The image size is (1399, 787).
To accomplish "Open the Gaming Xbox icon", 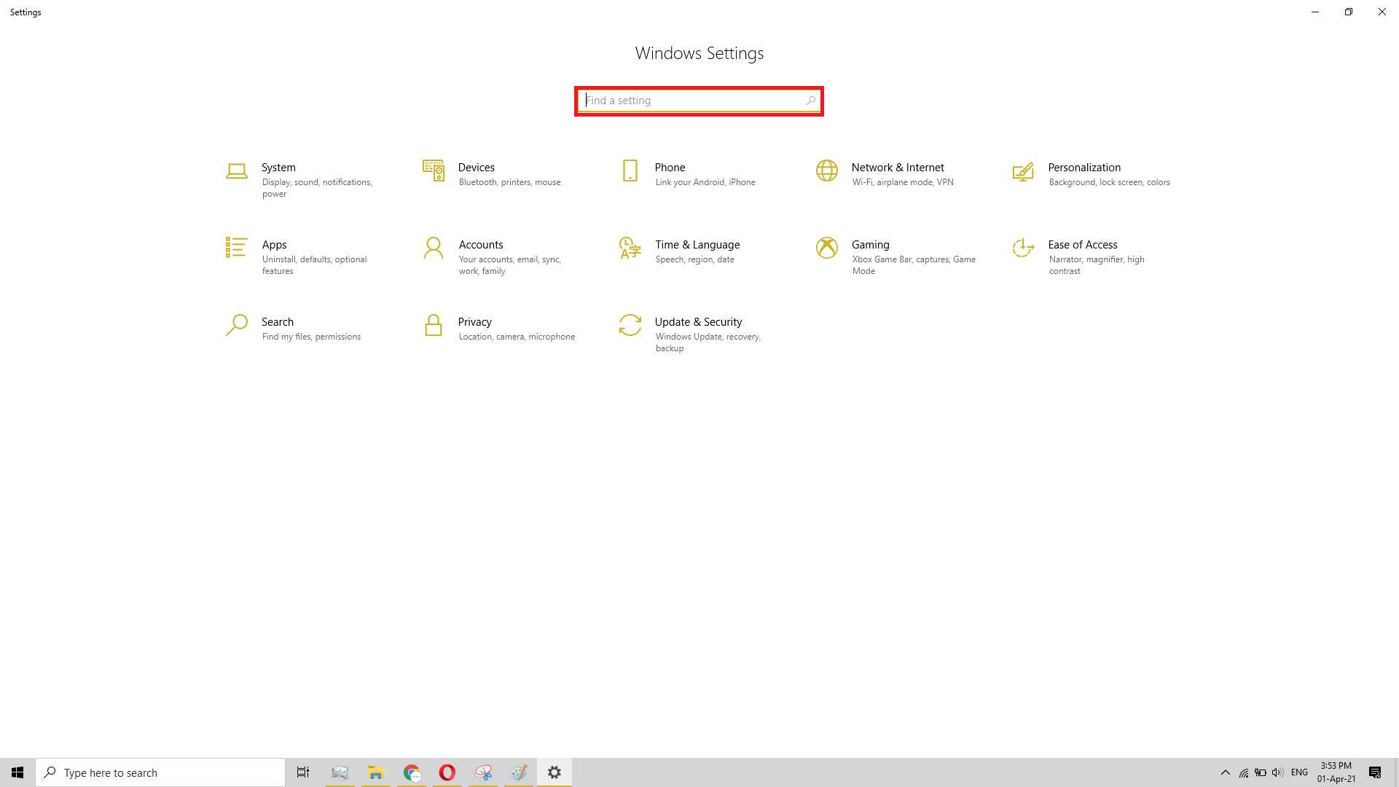I will [x=827, y=248].
